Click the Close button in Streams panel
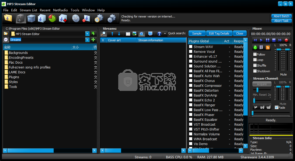 point(240,33)
